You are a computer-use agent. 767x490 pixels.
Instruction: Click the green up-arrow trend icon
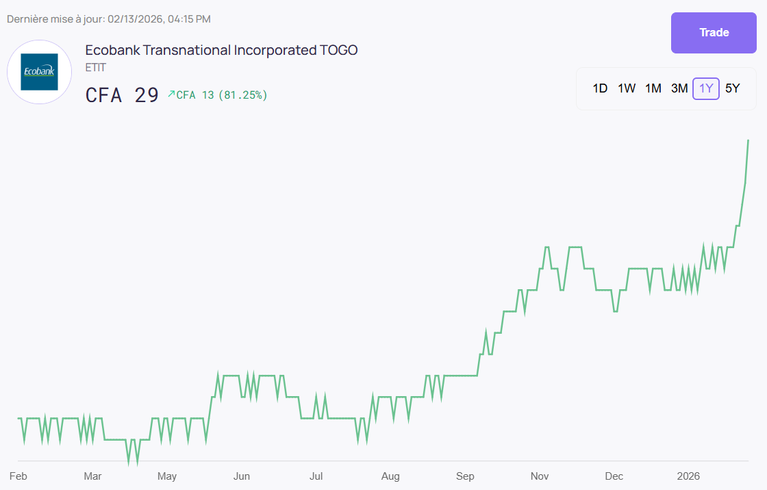(x=171, y=94)
